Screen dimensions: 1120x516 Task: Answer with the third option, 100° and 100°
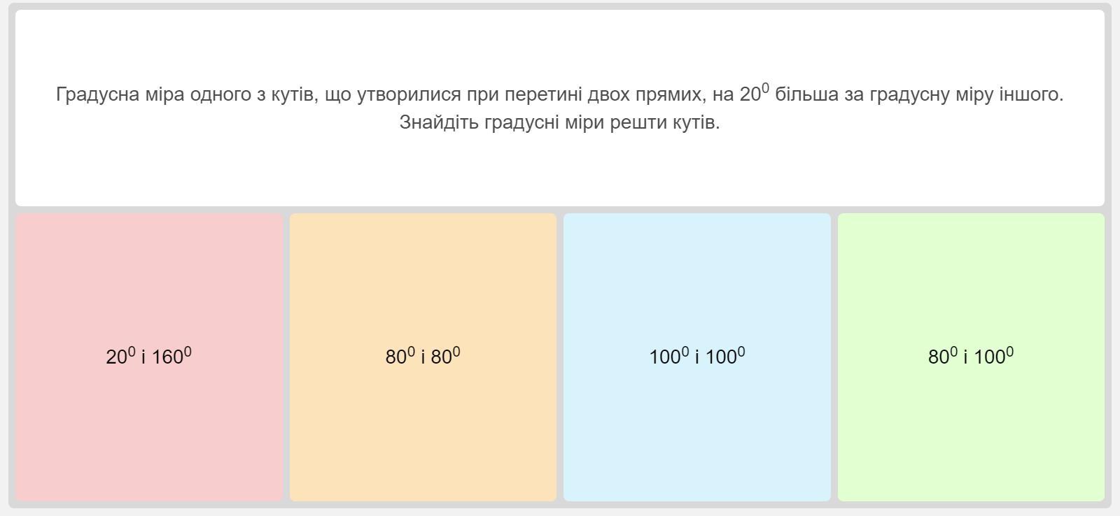tap(697, 420)
